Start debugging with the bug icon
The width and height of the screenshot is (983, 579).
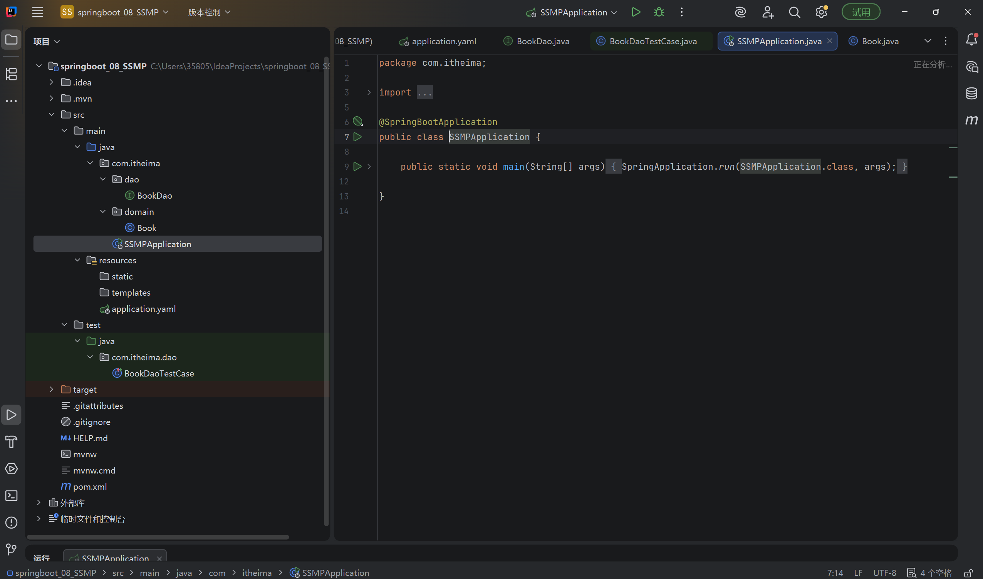tap(659, 12)
